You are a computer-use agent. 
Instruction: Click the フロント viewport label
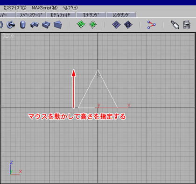9,36
